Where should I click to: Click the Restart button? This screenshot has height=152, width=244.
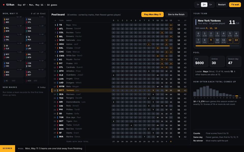point(222,5)
